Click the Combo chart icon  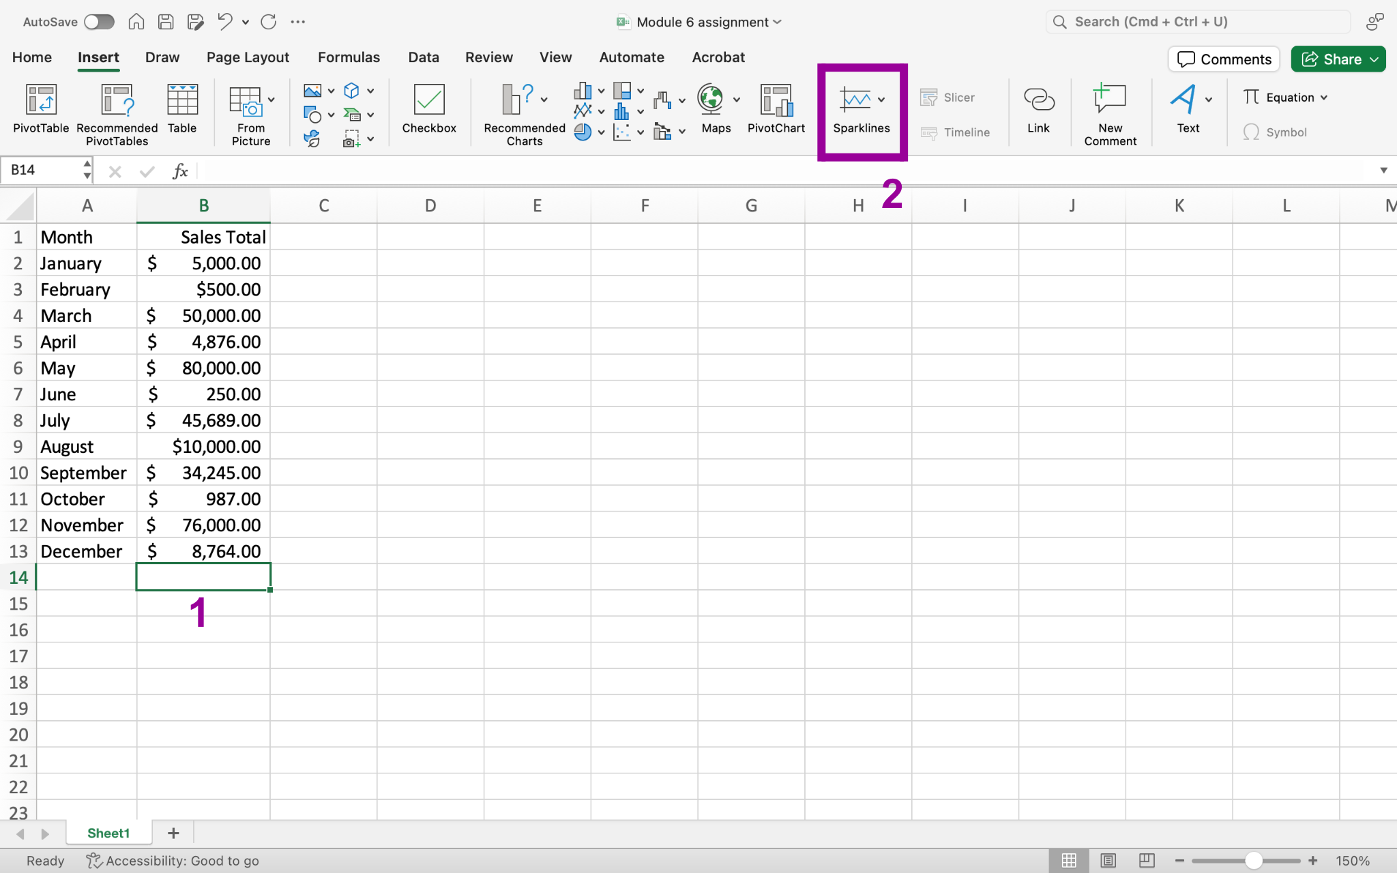[662, 131]
